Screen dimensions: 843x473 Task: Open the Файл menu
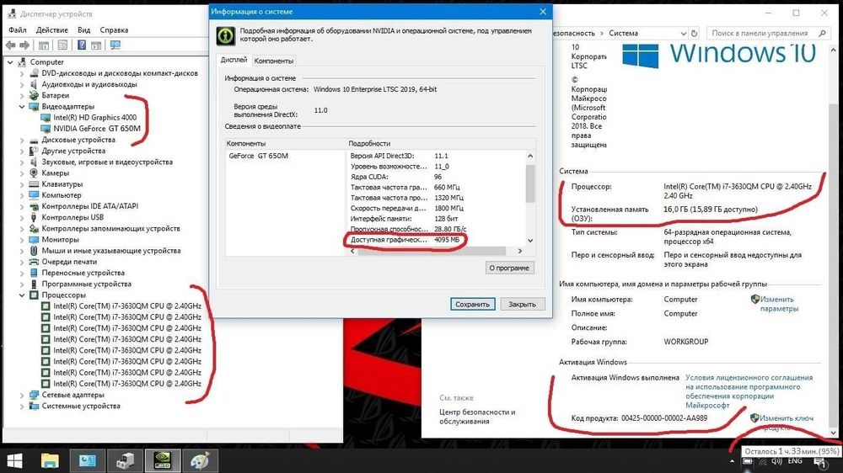point(17,30)
